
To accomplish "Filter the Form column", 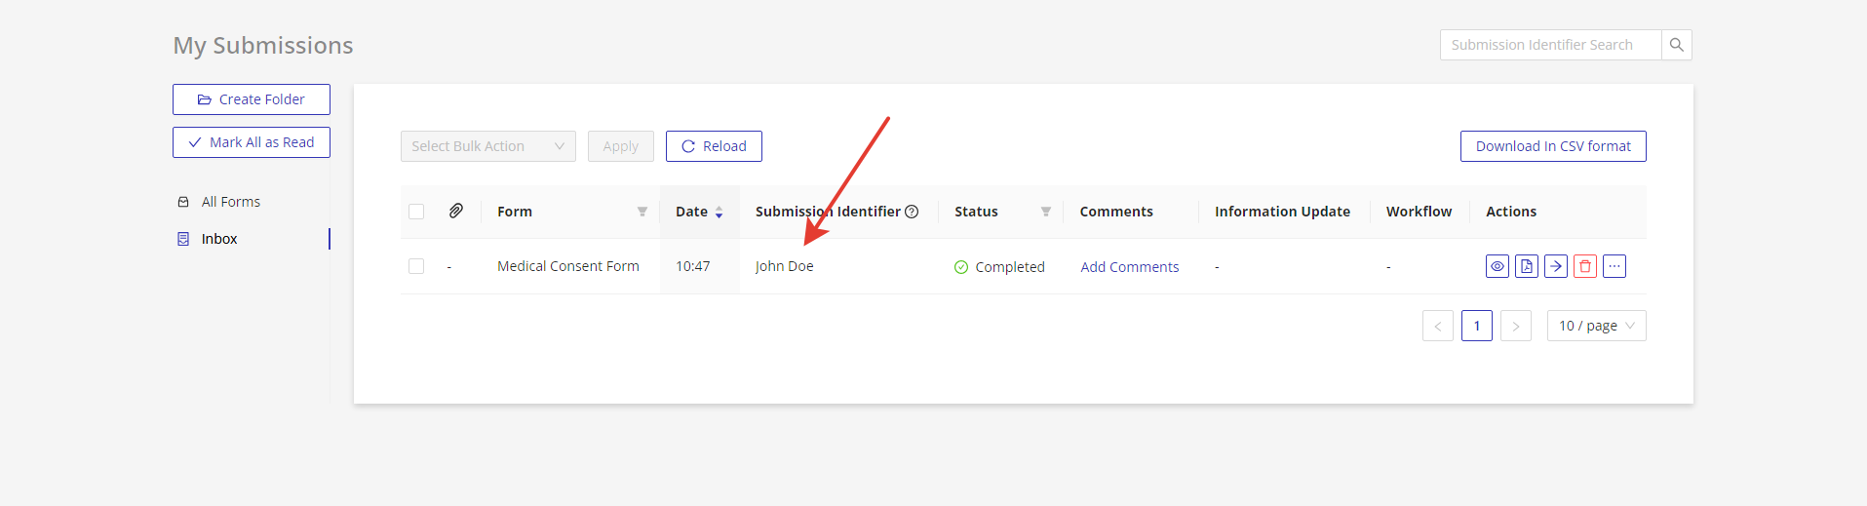I will click(642, 212).
